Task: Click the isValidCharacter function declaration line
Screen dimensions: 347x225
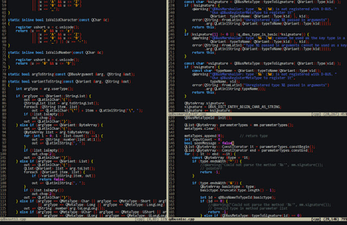Action: (x=59, y=20)
